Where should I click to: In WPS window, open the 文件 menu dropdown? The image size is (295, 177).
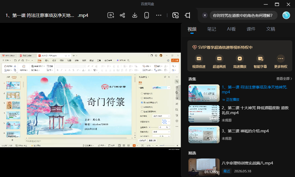(7, 60)
